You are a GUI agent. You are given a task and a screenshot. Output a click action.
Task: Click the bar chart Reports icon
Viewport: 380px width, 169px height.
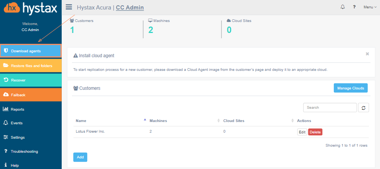click(x=6, y=109)
